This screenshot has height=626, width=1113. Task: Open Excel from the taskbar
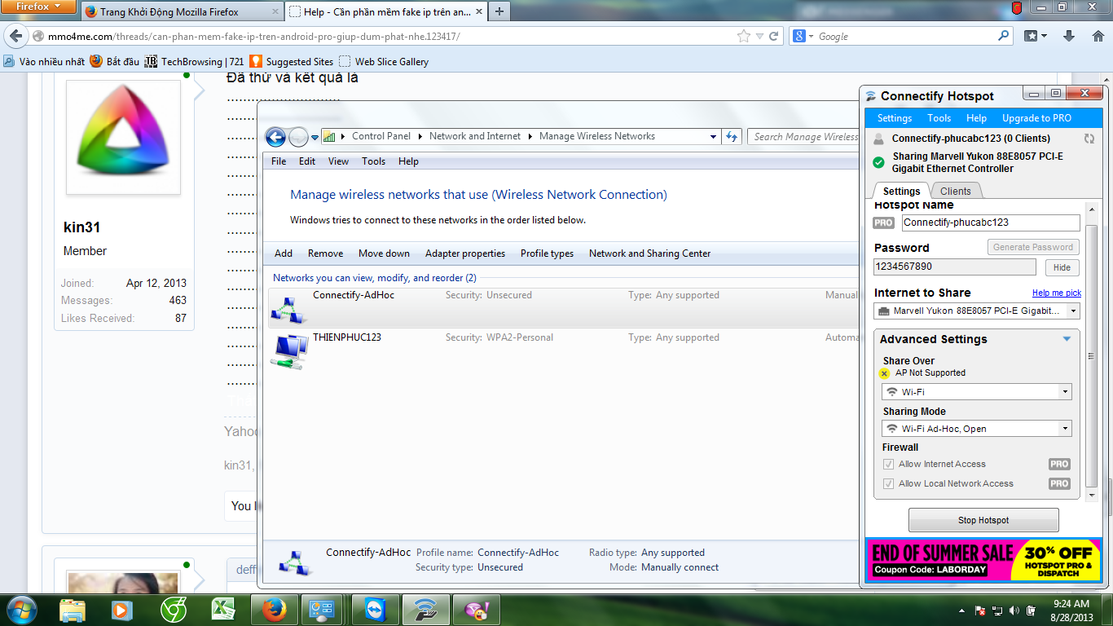click(223, 610)
